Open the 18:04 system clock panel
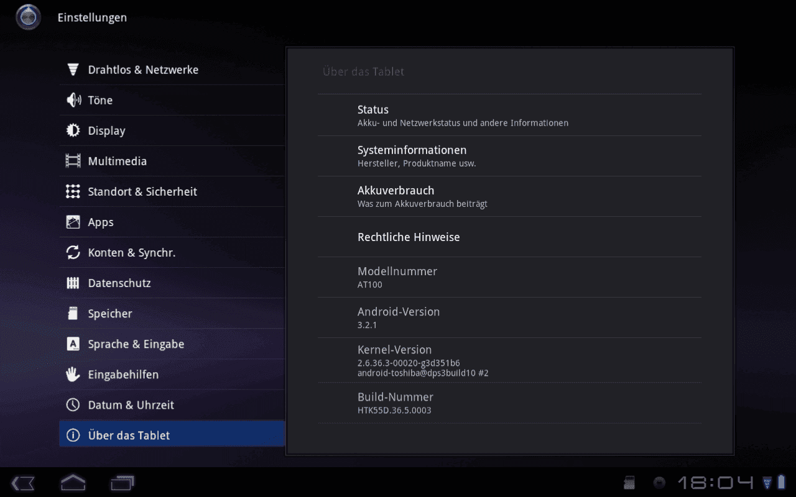Image resolution: width=796 pixels, height=497 pixels. click(x=715, y=483)
